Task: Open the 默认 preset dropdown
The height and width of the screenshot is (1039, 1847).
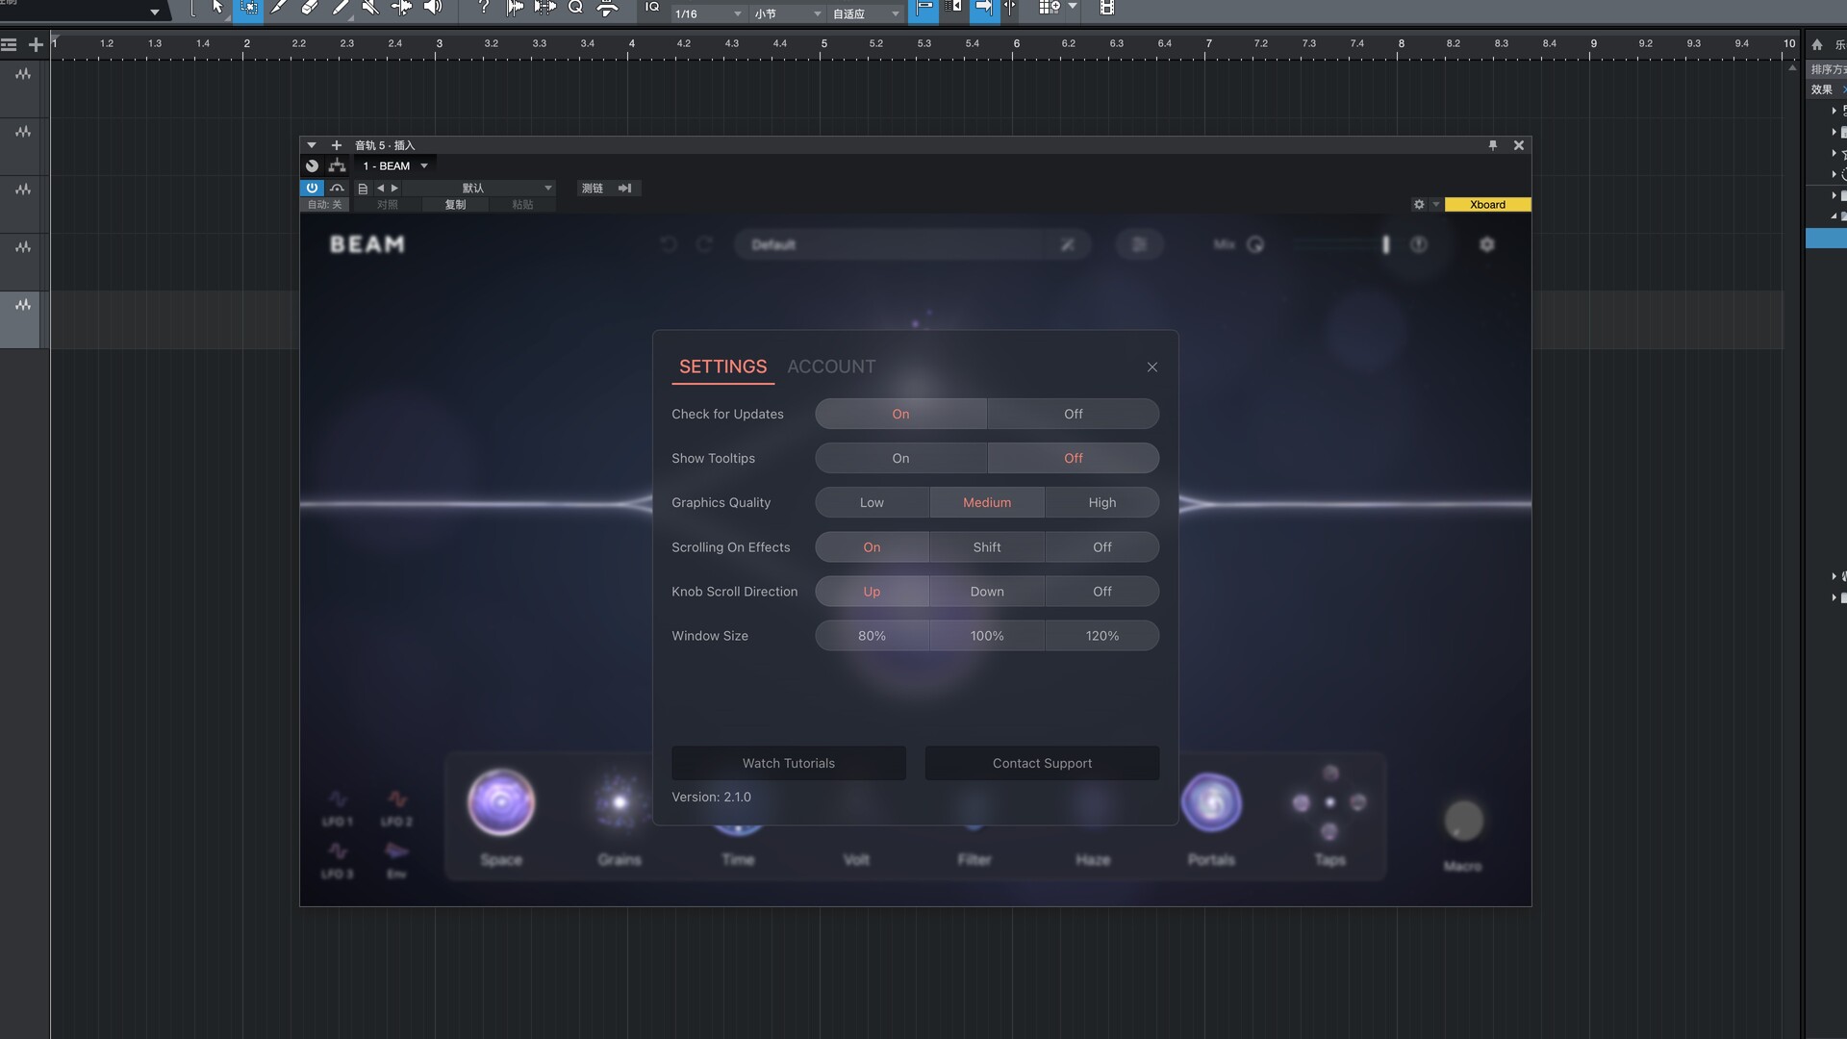Action: pyautogui.click(x=547, y=189)
